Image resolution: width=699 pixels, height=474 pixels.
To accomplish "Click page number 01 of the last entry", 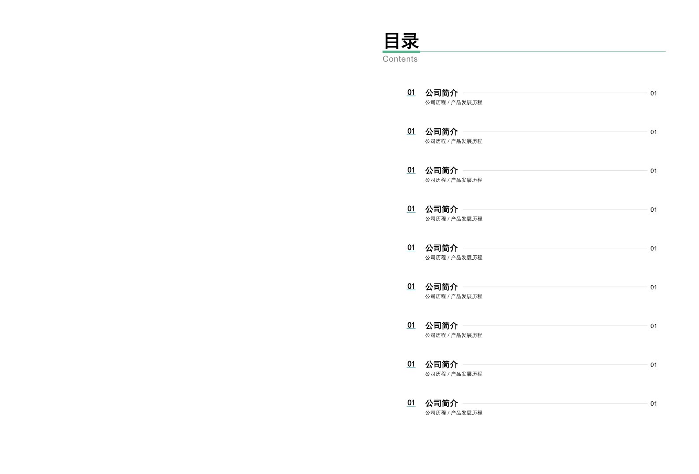I will pyautogui.click(x=654, y=404).
